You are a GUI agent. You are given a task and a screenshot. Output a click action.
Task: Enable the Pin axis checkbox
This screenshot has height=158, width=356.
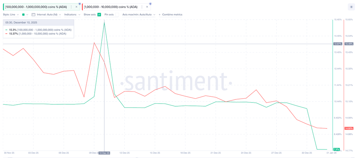point(117,15)
